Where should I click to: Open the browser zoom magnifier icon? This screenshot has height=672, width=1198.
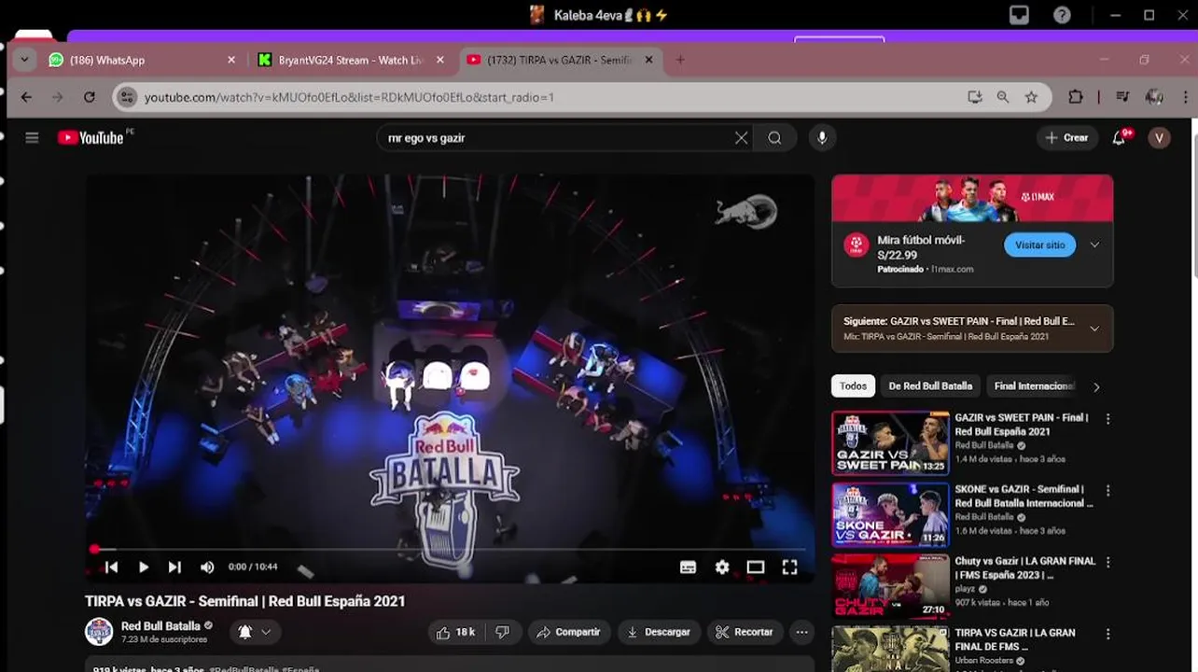tap(1003, 97)
